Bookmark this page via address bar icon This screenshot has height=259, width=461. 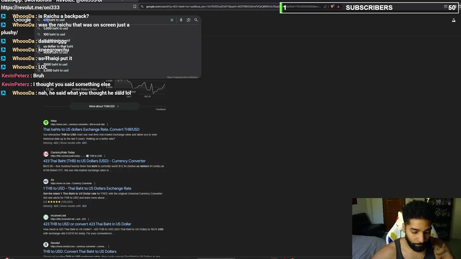click(135, 6)
